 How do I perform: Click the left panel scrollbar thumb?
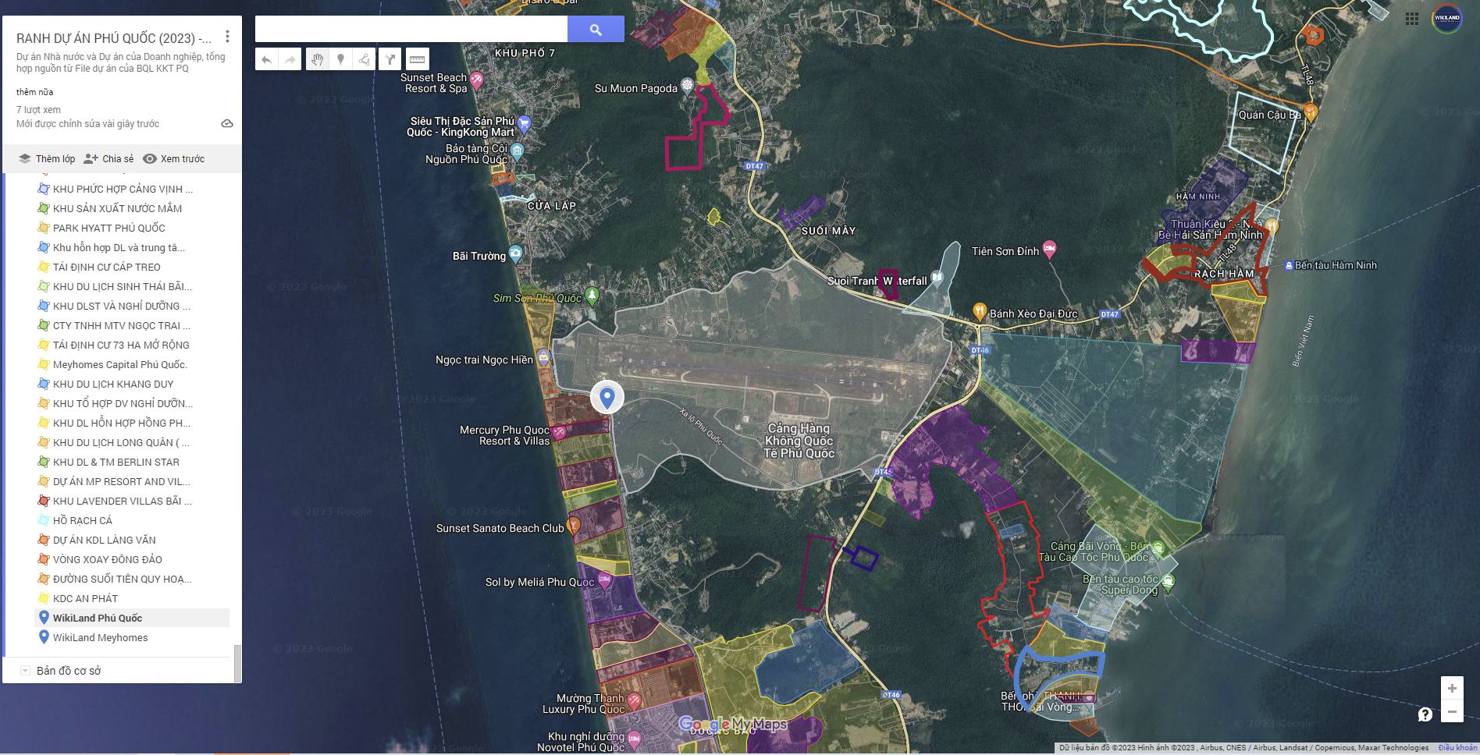point(237,663)
